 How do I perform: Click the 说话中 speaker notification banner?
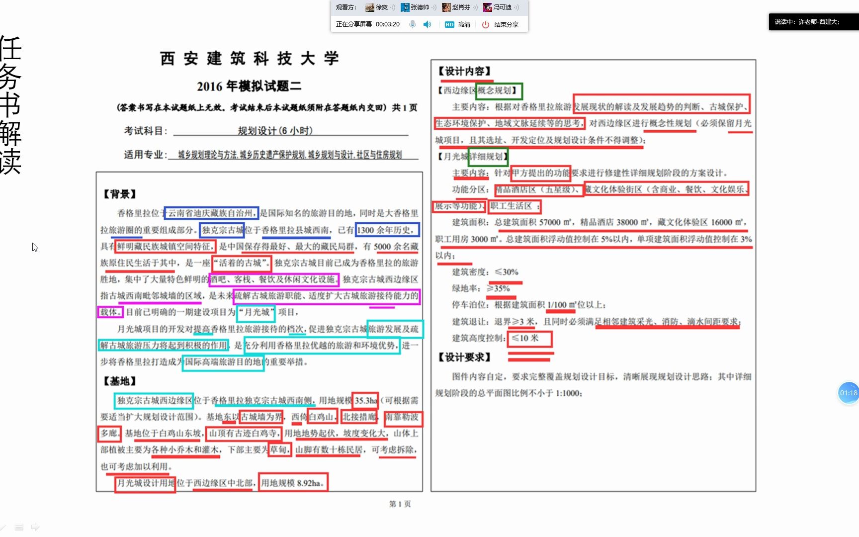click(x=813, y=22)
